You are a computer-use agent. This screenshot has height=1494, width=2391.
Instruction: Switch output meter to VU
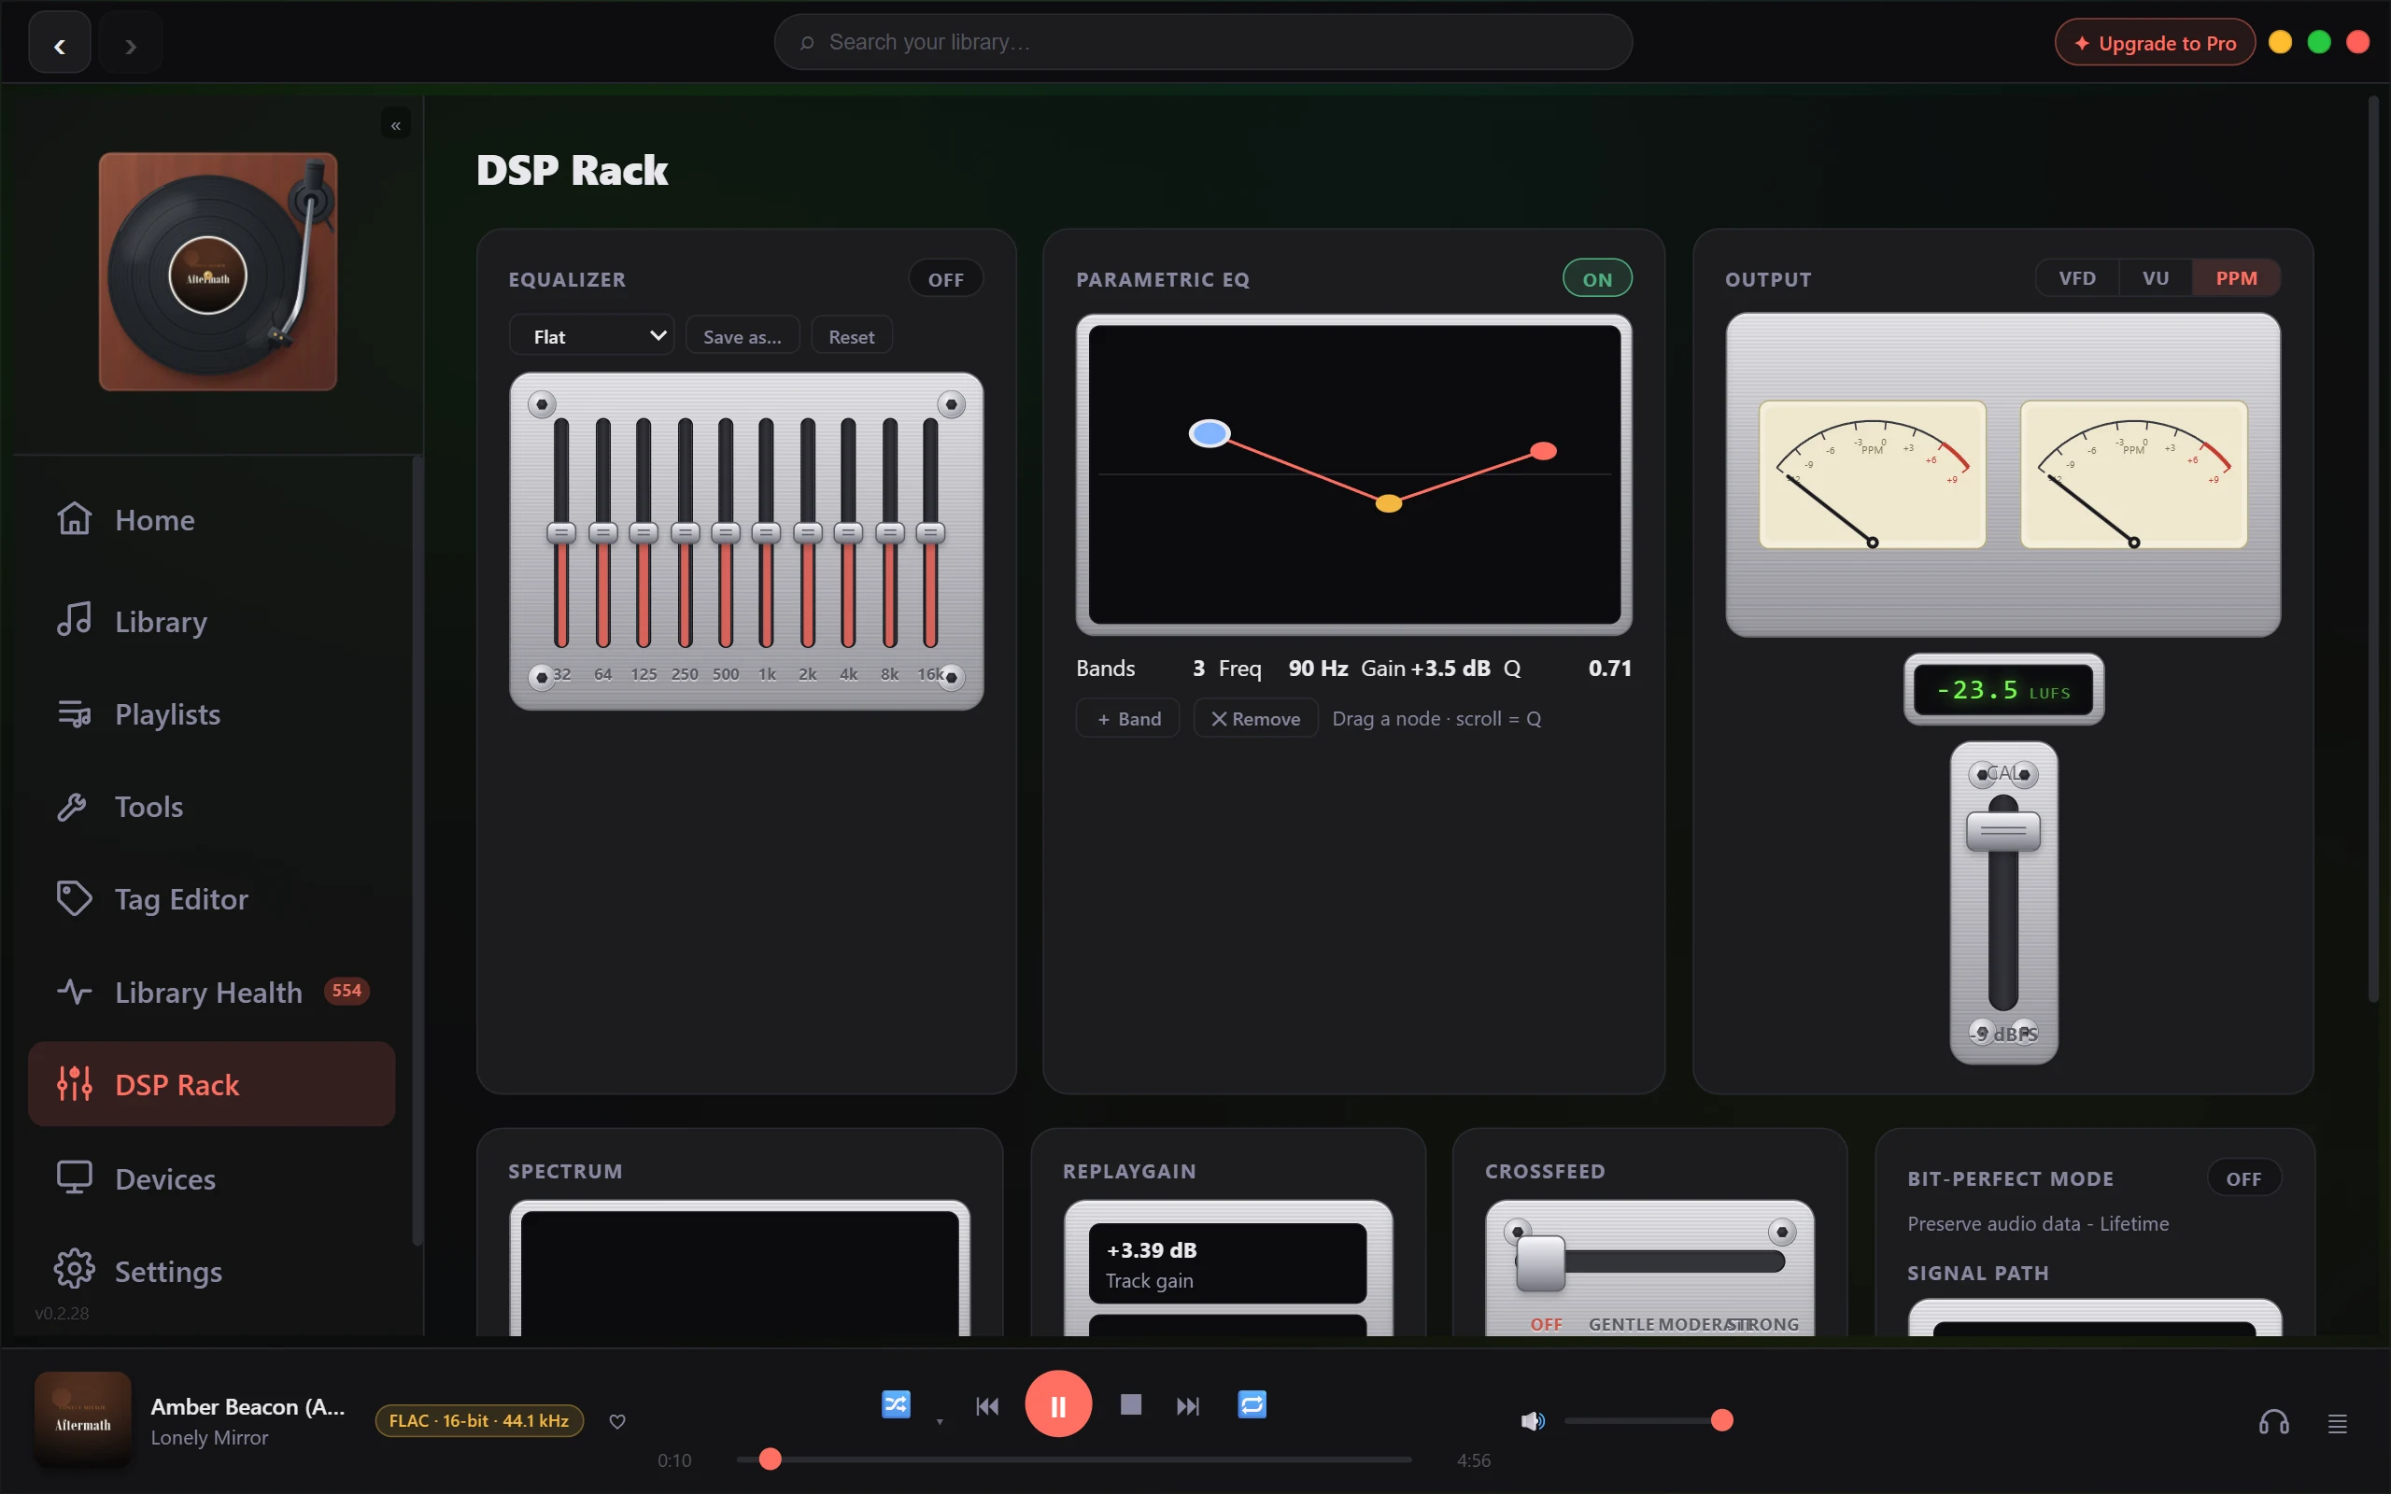click(2156, 278)
